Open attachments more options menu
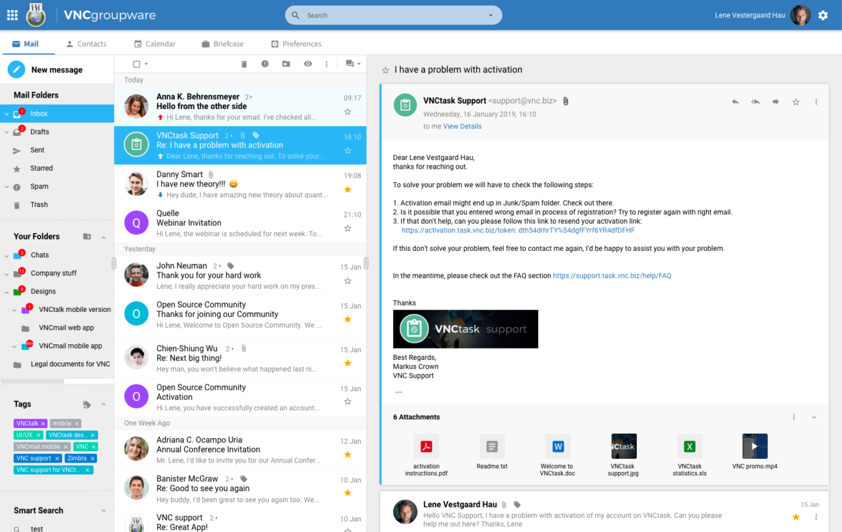 pos(794,417)
